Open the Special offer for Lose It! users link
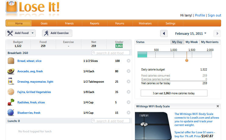 tap(195, 134)
